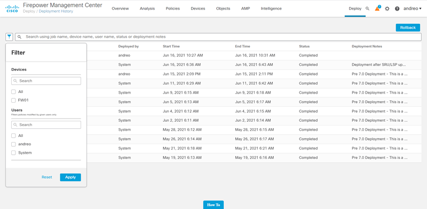Click the Cisco logo
This screenshot has width=427, height=209.
12,9
